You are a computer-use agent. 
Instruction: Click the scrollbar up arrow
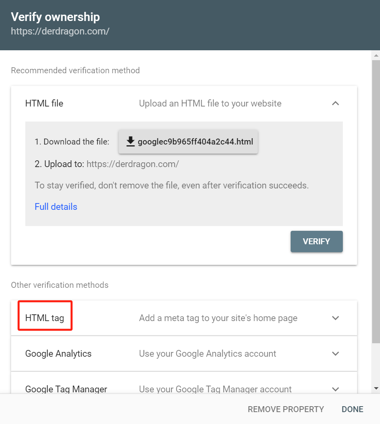(x=376, y=55)
